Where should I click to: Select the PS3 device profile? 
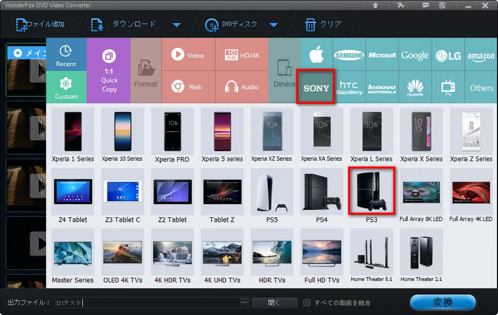point(372,195)
